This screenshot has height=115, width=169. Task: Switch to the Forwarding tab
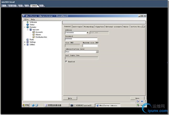click(89, 27)
